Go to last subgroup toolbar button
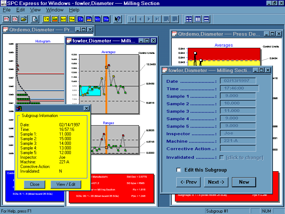Image resolution: width=285 pixels, height=214 pixels. coord(157,19)
